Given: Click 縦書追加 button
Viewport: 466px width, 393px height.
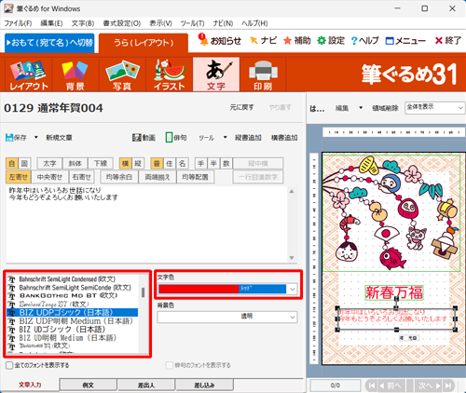Looking at the screenshot, I should (x=248, y=138).
